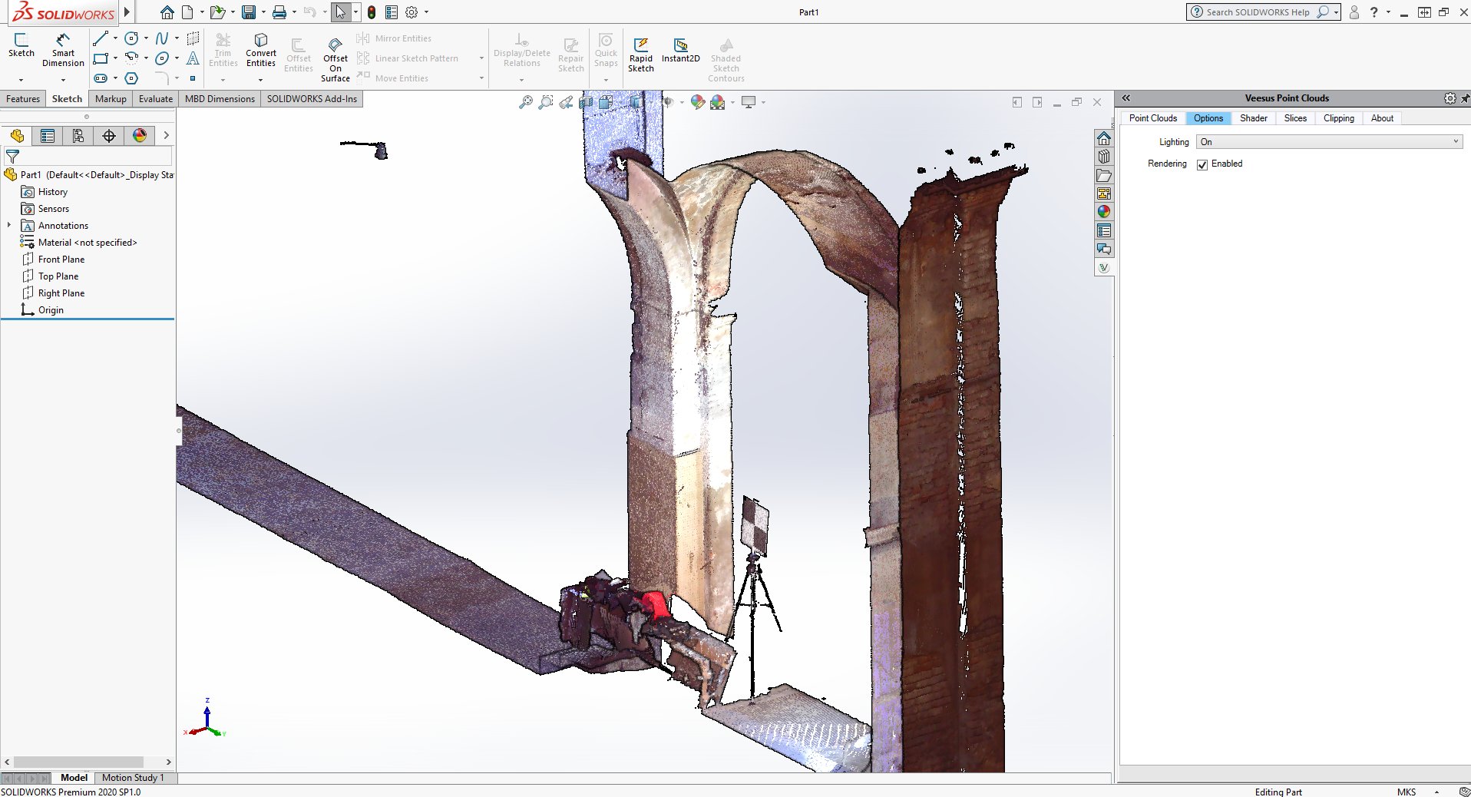The width and height of the screenshot is (1471, 797).
Task: Open the Sketch tool
Action: tap(21, 45)
